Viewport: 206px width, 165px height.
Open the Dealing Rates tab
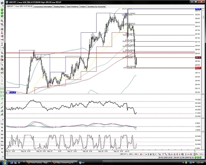click(x=59, y=7)
